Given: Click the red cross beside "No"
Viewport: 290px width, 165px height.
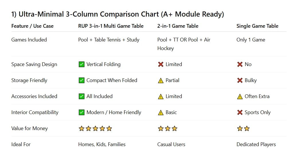Looking at the screenshot, I should pyautogui.click(x=240, y=64).
